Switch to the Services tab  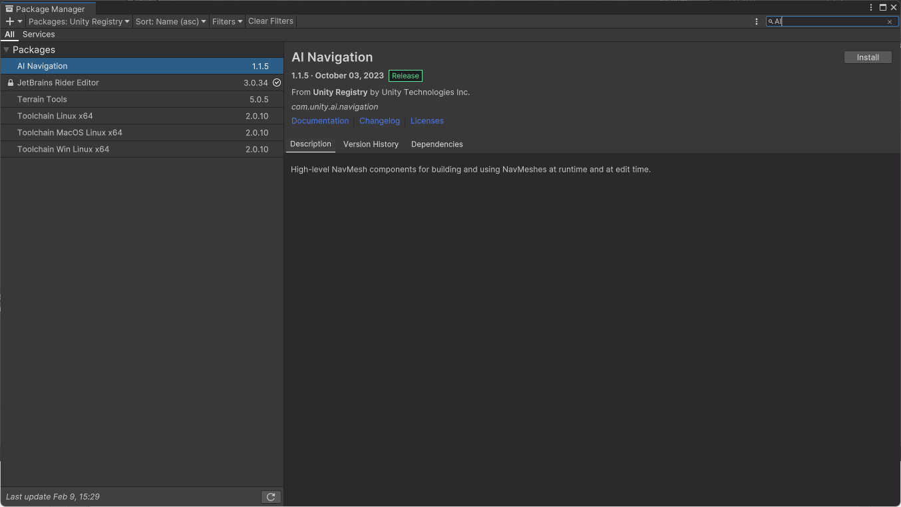point(39,35)
